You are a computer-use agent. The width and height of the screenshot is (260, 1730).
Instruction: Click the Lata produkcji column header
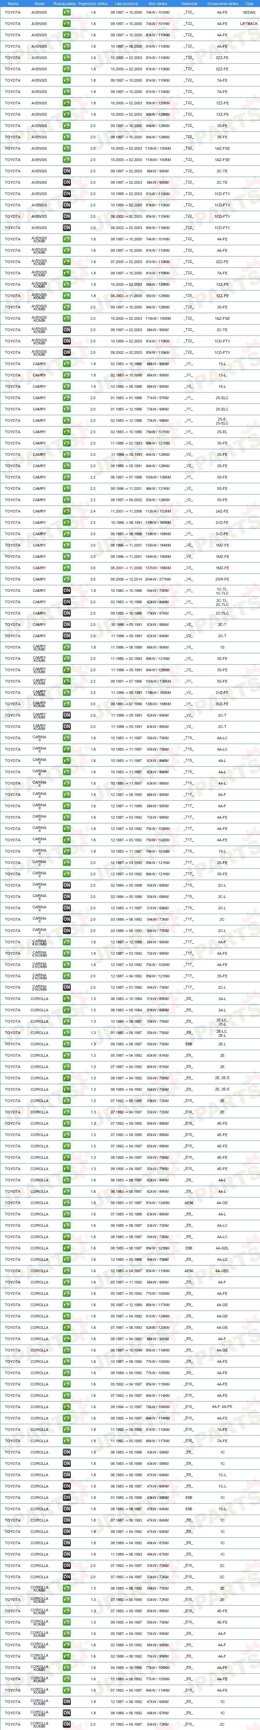pyautogui.click(x=126, y=3)
